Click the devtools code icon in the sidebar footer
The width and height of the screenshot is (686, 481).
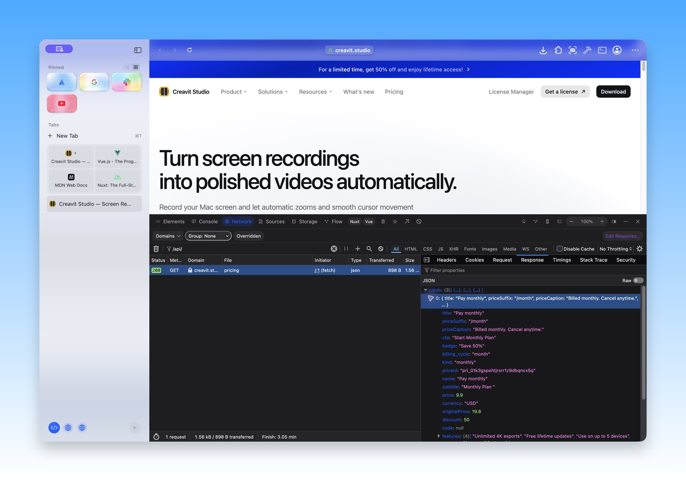point(54,428)
